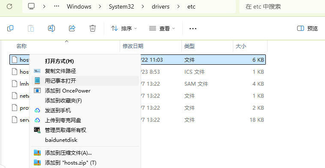Click file icon of ICS hosts file
325x168 pixels.
(14, 72)
